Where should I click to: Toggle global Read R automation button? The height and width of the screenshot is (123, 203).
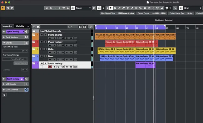point(59,8)
